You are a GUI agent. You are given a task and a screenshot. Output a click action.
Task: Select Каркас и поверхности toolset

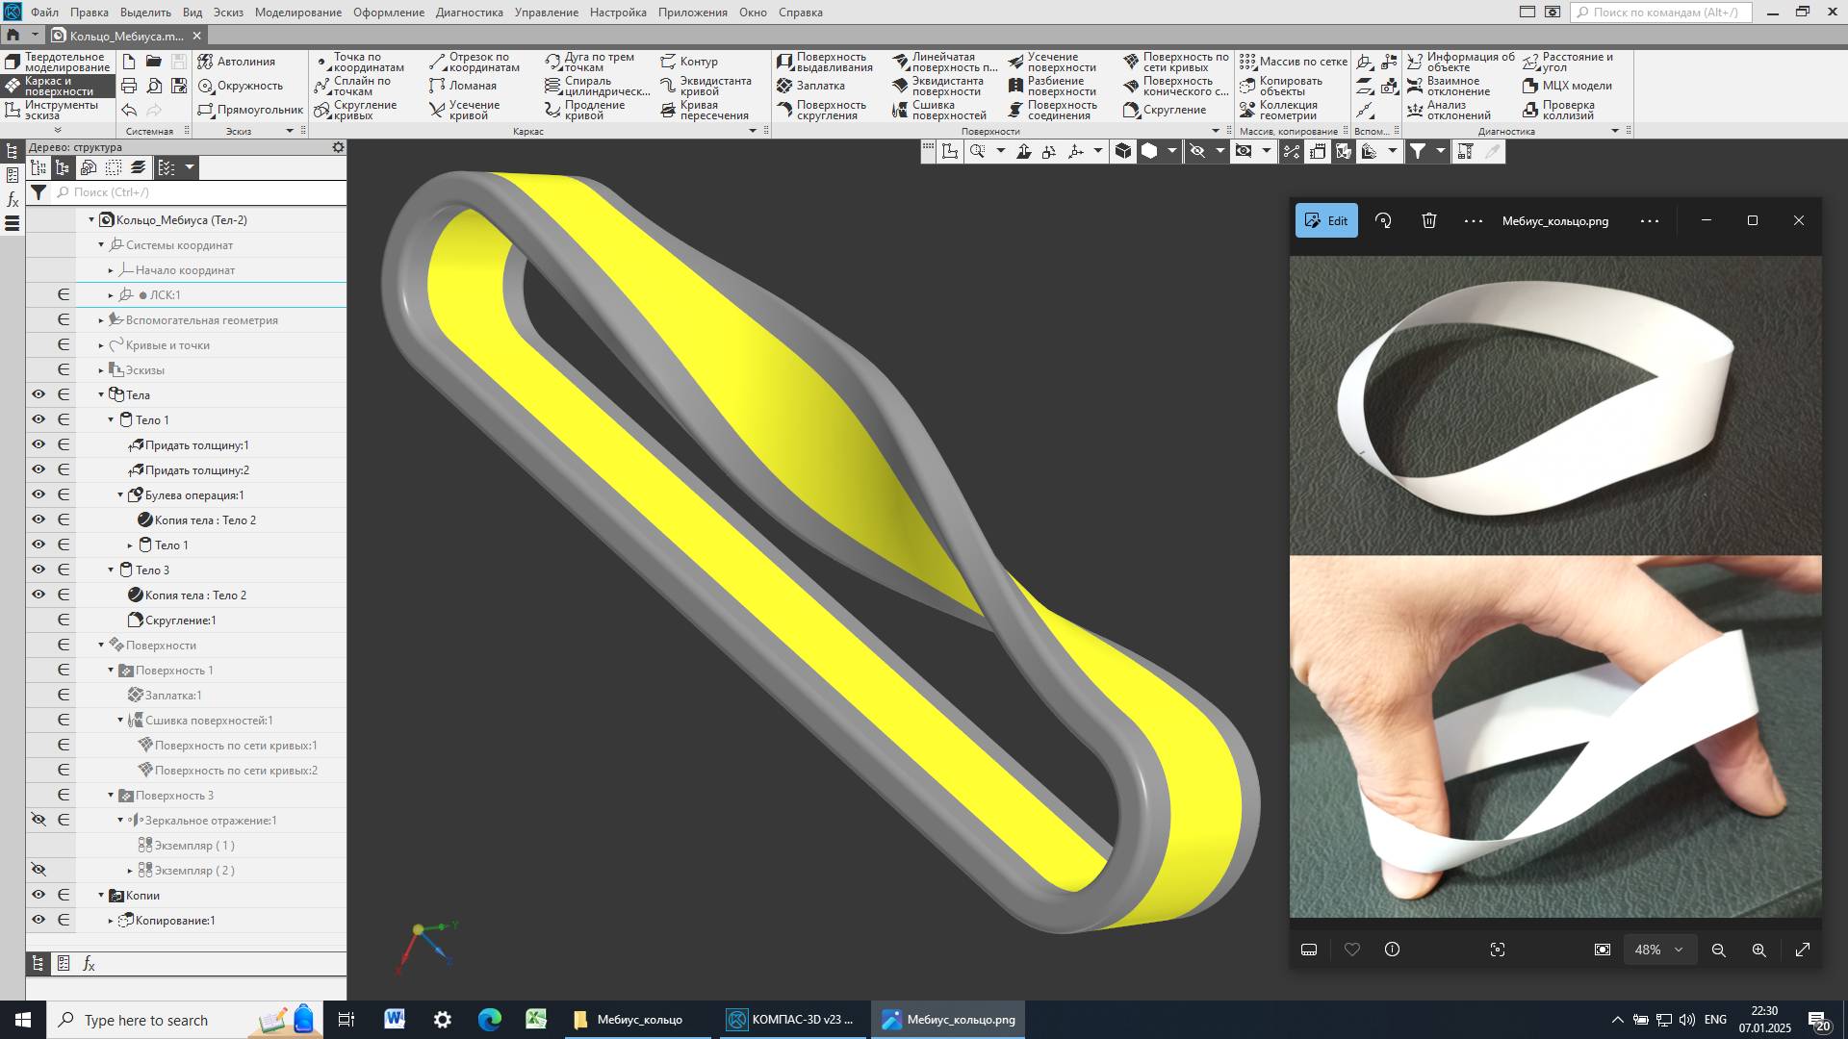pos(57,86)
